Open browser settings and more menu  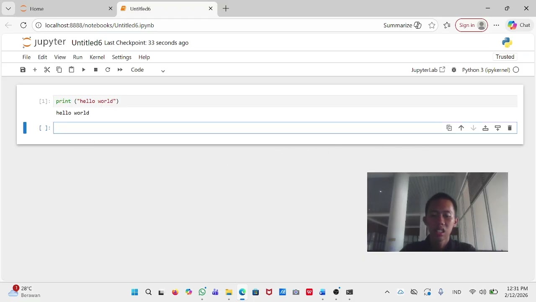tap(496, 25)
